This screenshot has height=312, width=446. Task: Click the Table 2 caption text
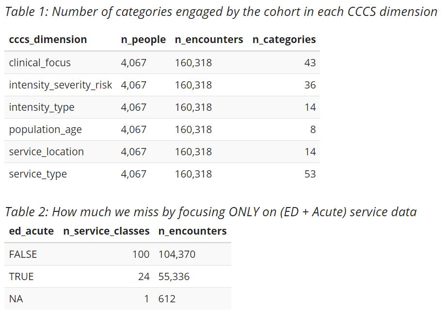tap(210, 212)
